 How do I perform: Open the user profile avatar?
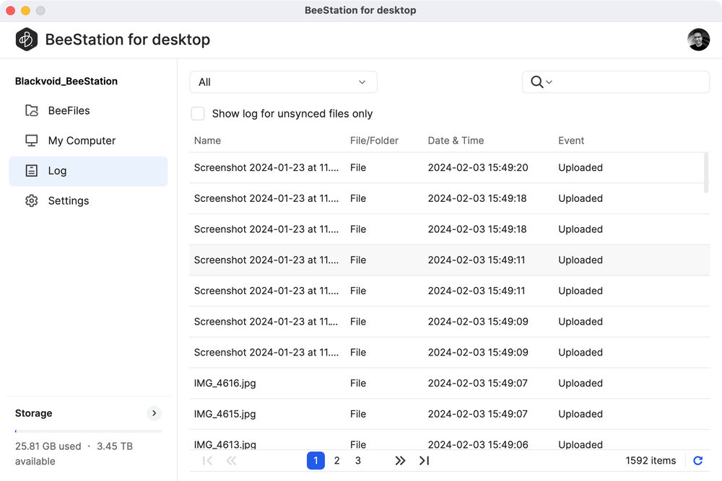(x=698, y=40)
